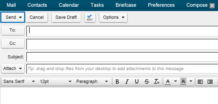
Task: Open the font color dropdown arrow
Action: (176, 81)
